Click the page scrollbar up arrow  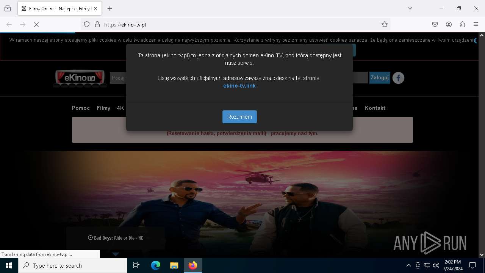482,35
